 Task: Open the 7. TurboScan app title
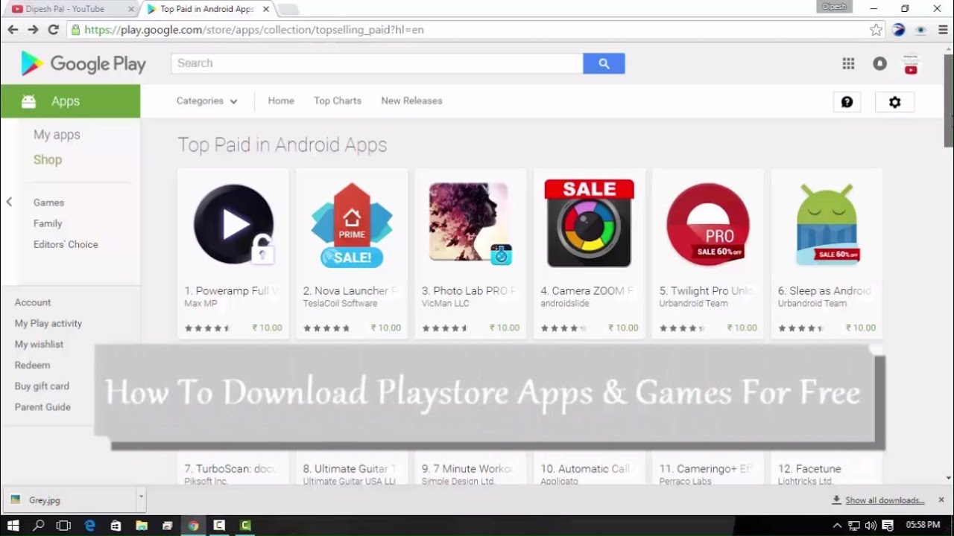pyautogui.click(x=231, y=469)
